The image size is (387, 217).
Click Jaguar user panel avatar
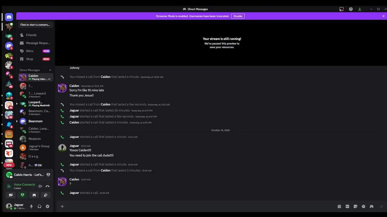(9, 206)
